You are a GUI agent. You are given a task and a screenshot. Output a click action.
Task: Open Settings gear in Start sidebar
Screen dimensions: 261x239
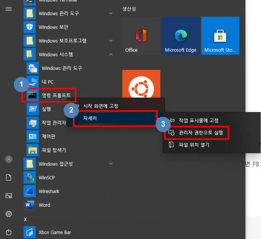9,214
